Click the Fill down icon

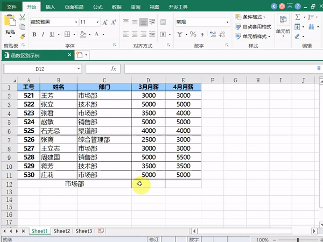[x=297, y=27]
